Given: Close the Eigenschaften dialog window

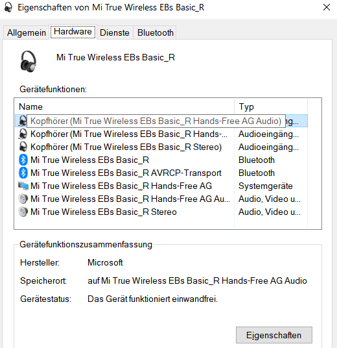Looking at the screenshot, I should [327, 7].
